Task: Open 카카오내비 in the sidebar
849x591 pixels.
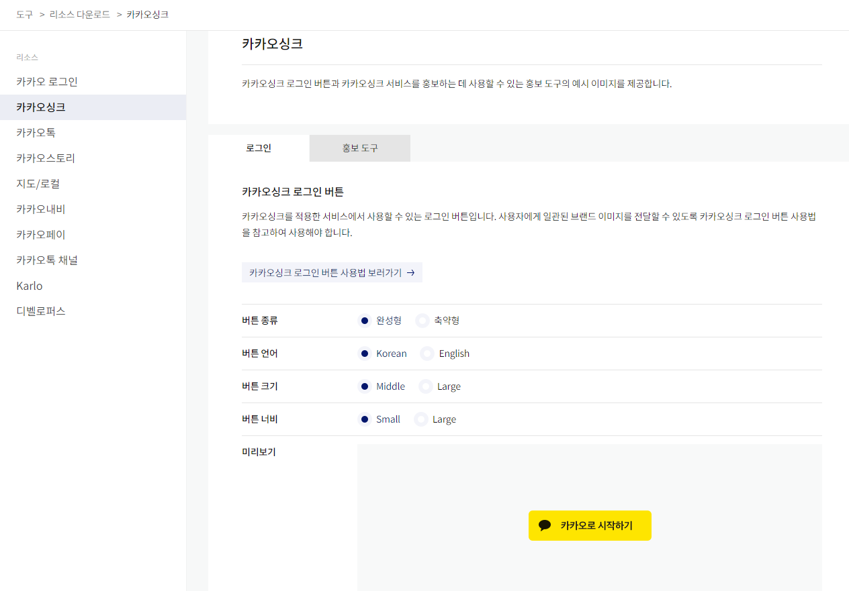Action: pyautogui.click(x=93, y=209)
